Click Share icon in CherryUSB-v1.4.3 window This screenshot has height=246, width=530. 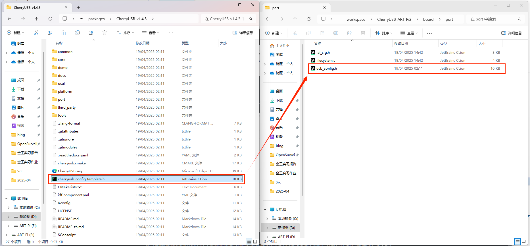91,33
